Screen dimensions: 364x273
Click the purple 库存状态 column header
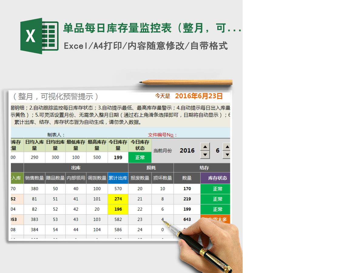(x=215, y=178)
